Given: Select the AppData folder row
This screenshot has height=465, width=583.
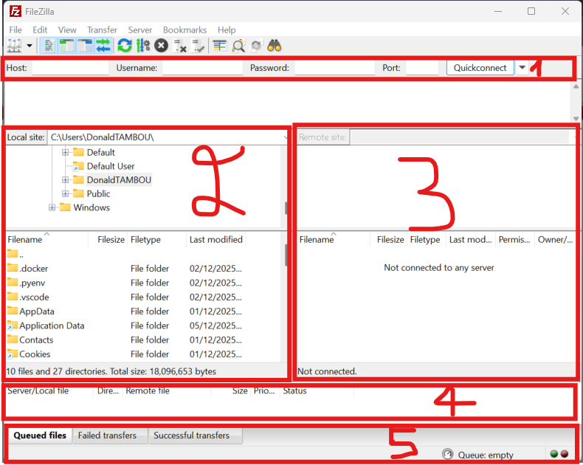Looking at the screenshot, I should pyautogui.click(x=145, y=311).
